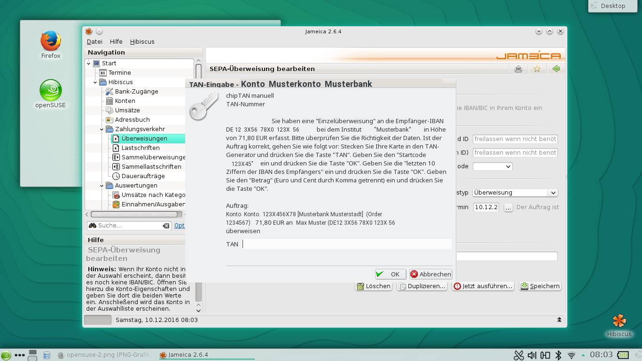Image resolution: width=642 pixels, height=361 pixels.
Task: Open Konten in the navigation tree
Action: pos(125,101)
